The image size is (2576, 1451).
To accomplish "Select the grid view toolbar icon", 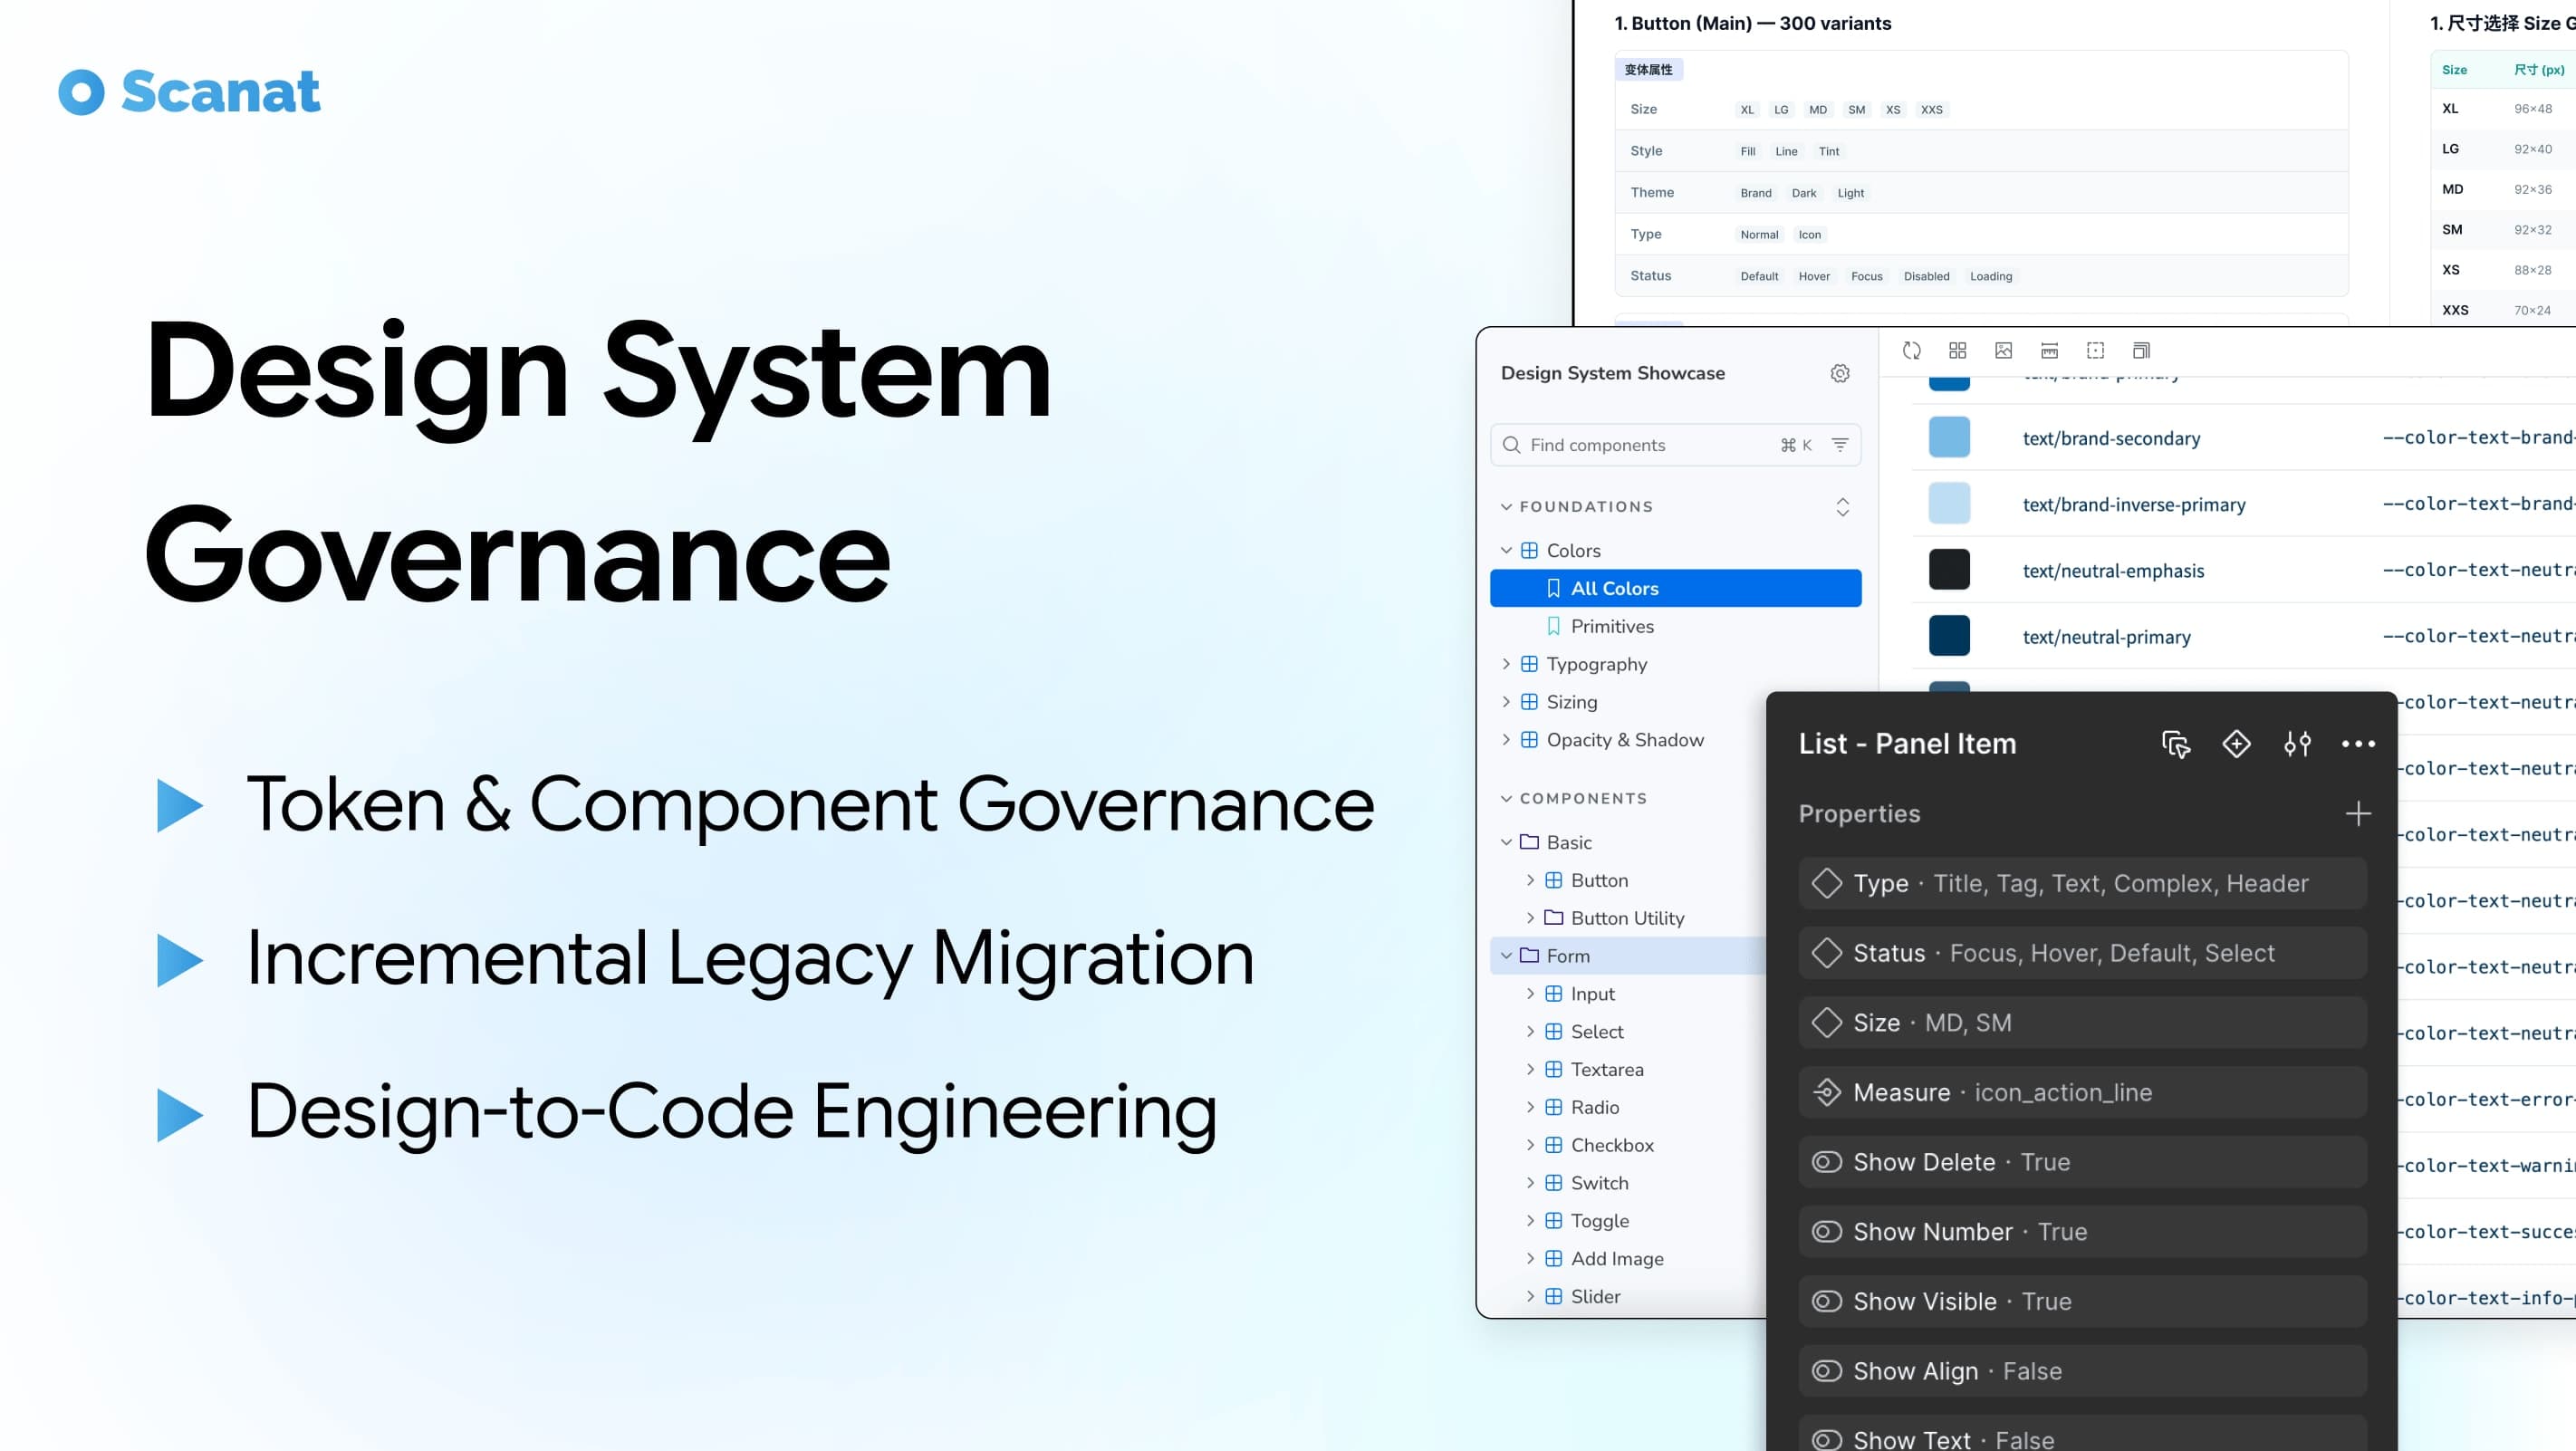I will pos(1957,350).
